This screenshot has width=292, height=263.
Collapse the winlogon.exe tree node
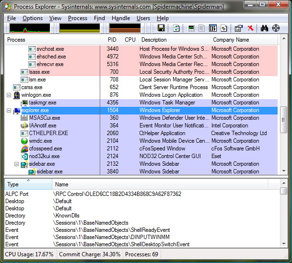pyautogui.click(x=9, y=95)
